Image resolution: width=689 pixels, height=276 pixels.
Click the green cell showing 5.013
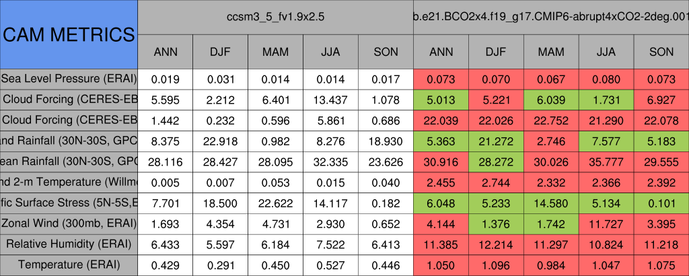coord(441,99)
